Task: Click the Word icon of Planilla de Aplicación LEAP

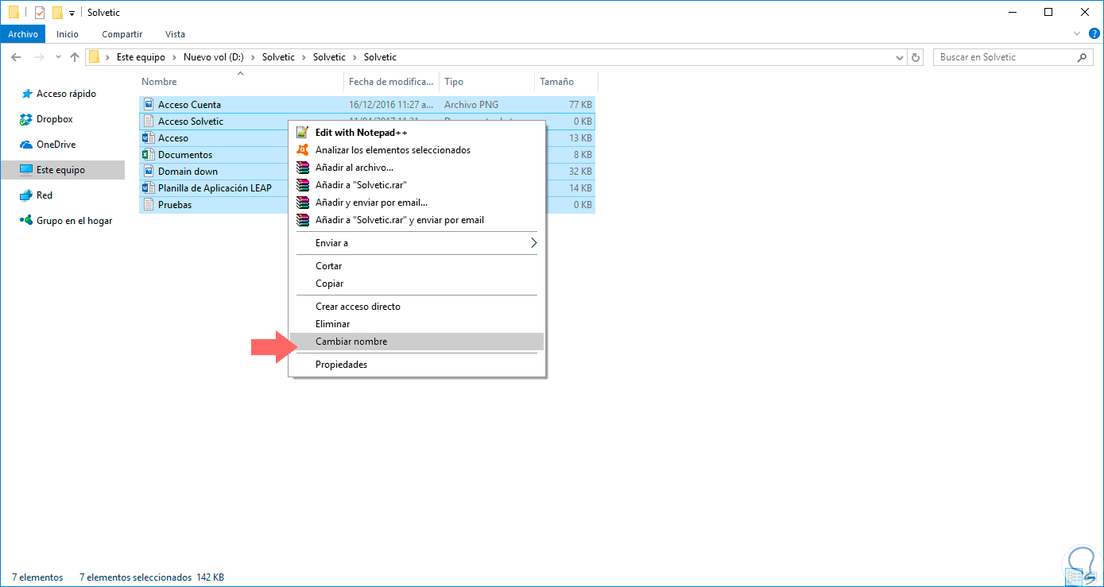Action: coord(148,188)
